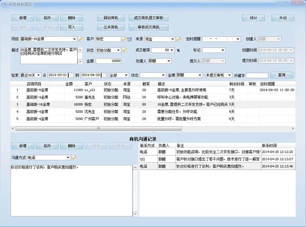306x227 pixels.
Task: Expand the 最近30天 search range dropdown
Action: [38, 75]
